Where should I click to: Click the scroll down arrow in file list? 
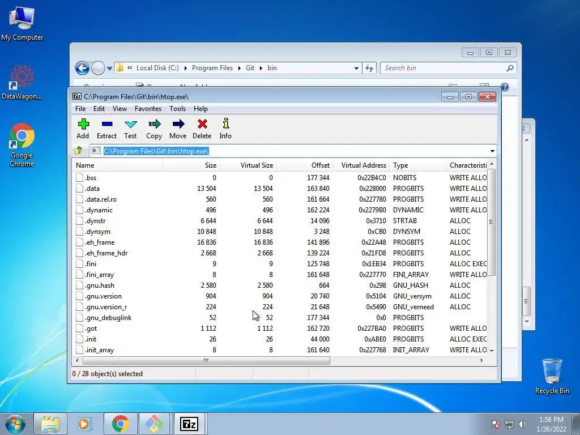tap(492, 350)
